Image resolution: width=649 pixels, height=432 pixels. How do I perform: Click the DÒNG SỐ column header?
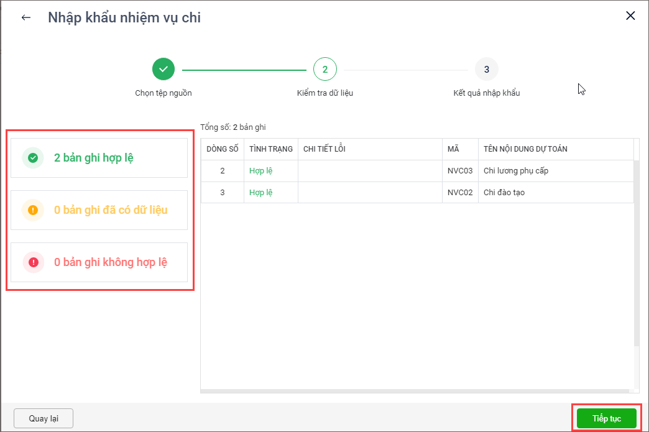[x=222, y=149]
